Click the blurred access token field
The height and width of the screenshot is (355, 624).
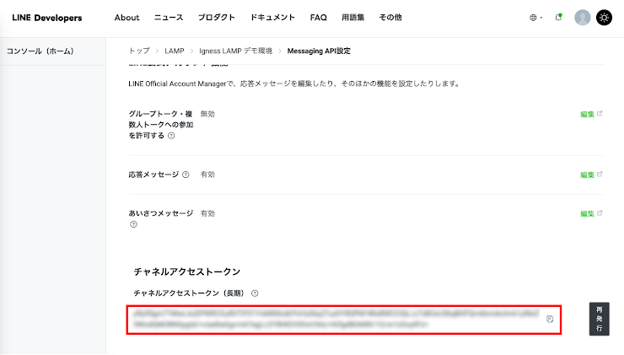pyautogui.click(x=333, y=319)
